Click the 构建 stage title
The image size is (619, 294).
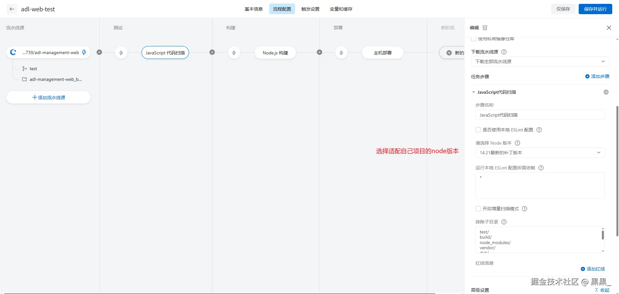231,28
